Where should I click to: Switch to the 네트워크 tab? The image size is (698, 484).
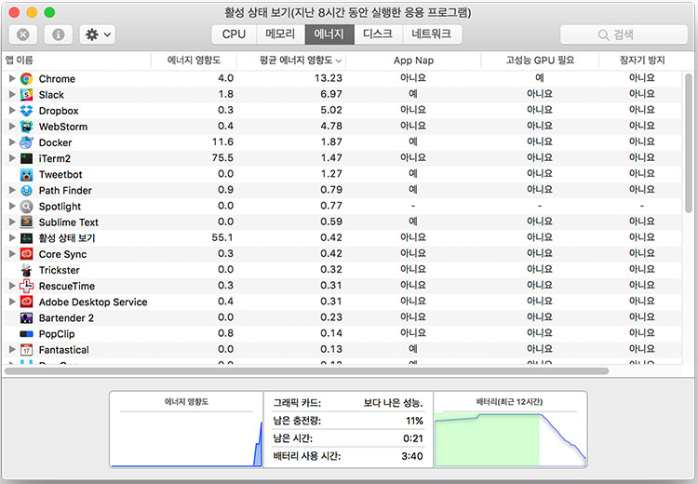pyautogui.click(x=432, y=34)
